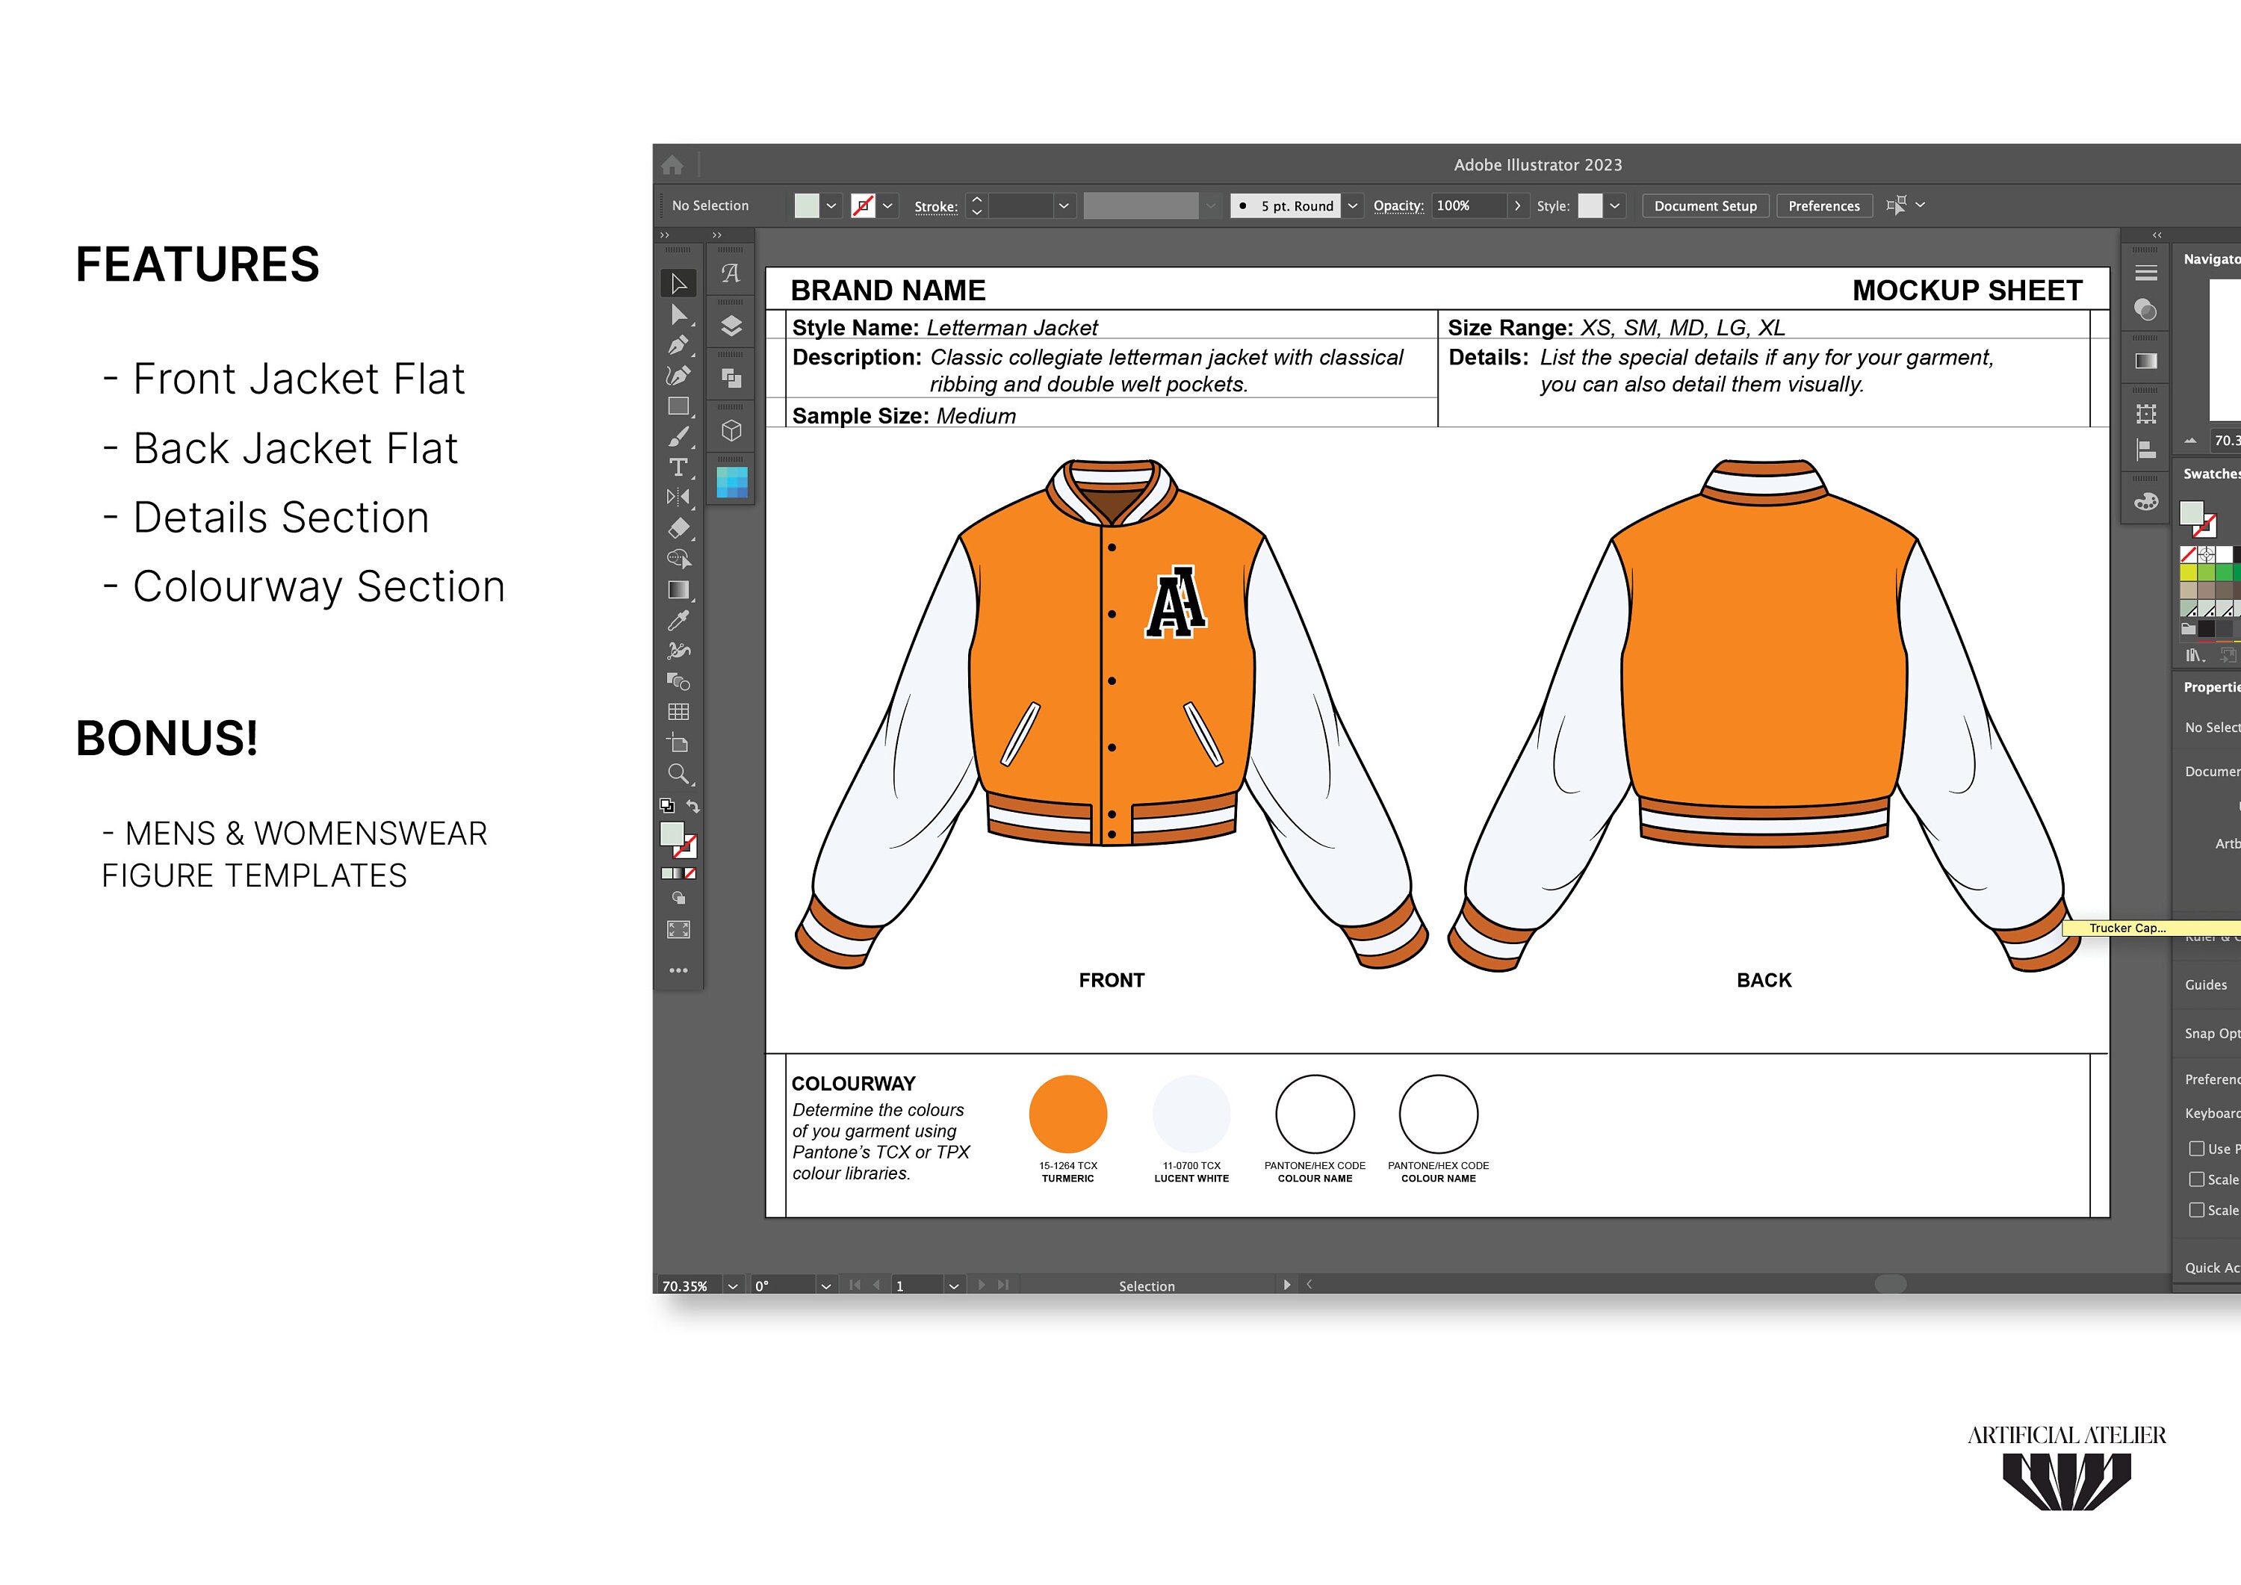Open the Color palette icon in right dock
Viewport: 2241px width, 1585px height.
pyautogui.click(x=2145, y=502)
